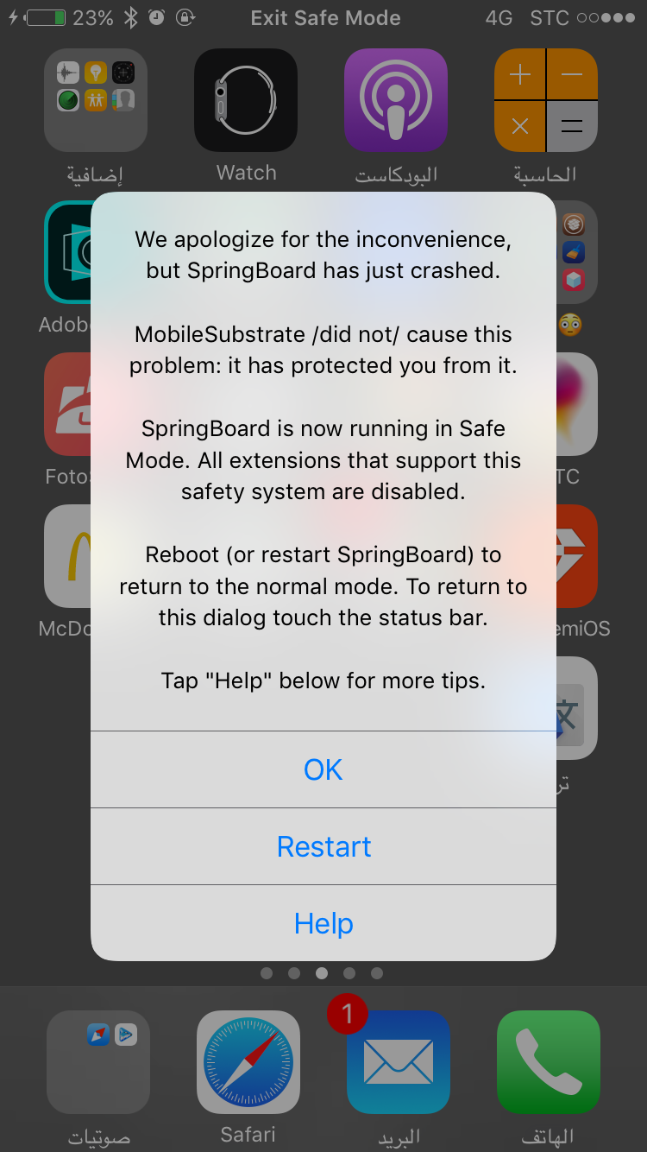Launch the orange Calculator app

coord(546,100)
